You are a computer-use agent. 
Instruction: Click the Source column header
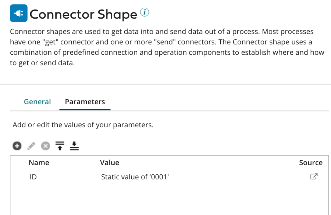(310, 163)
